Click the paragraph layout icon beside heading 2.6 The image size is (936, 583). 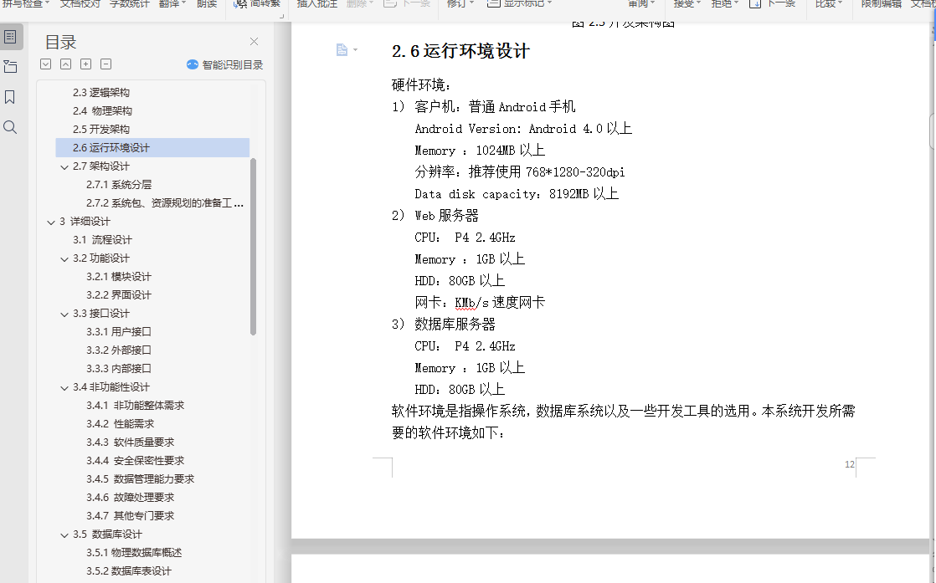coord(342,50)
